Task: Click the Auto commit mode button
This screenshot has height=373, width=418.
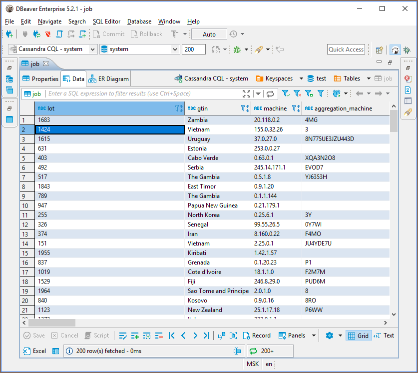Action: coord(209,34)
